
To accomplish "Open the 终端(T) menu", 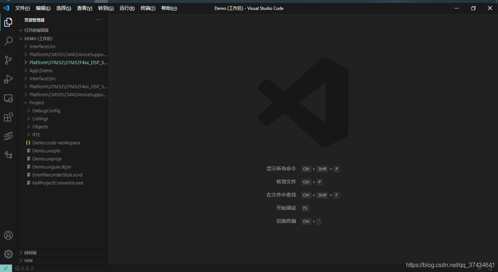I will point(148,8).
